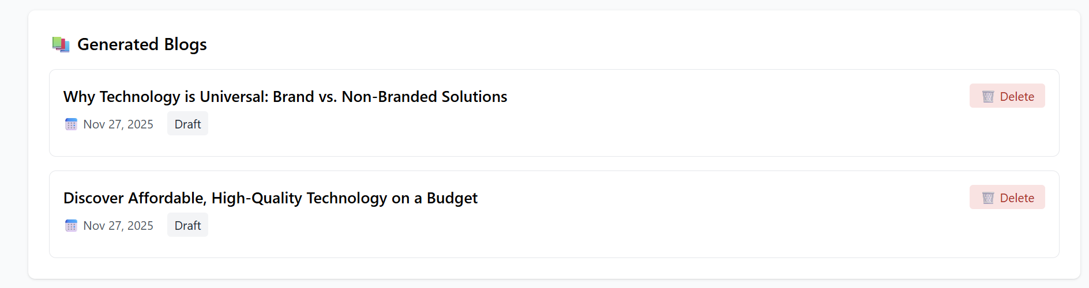1089x288 pixels.
Task: Open 'Why Technology is Universal' blog title
Action: (285, 96)
